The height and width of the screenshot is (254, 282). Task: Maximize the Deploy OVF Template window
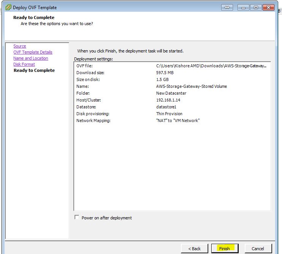255,7
